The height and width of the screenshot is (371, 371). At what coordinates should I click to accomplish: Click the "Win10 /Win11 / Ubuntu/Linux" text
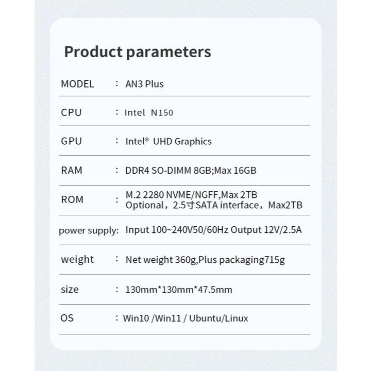[185, 318]
